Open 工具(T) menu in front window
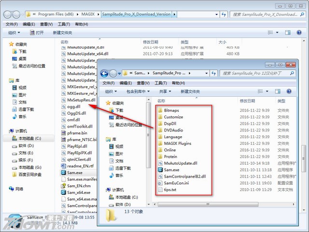 pyautogui.click(x=161, y=83)
